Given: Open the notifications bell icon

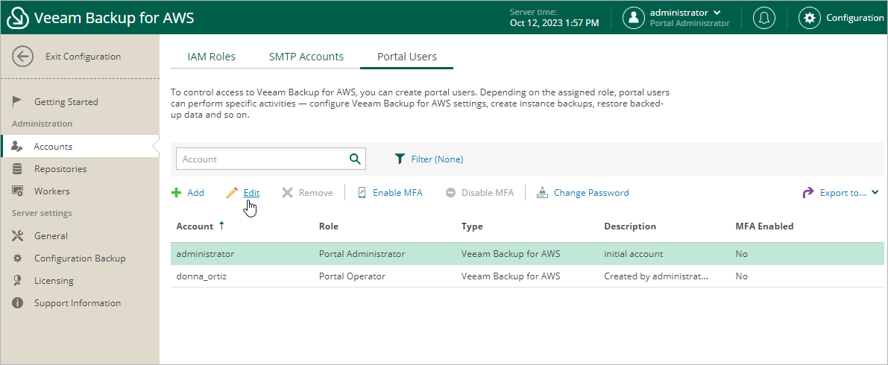Looking at the screenshot, I should 764,18.
